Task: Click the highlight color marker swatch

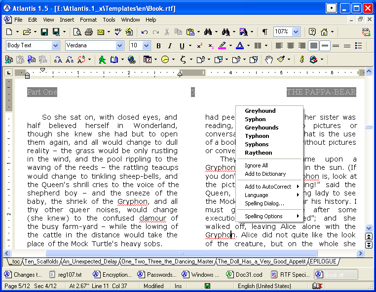Action: pyautogui.click(x=222, y=46)
